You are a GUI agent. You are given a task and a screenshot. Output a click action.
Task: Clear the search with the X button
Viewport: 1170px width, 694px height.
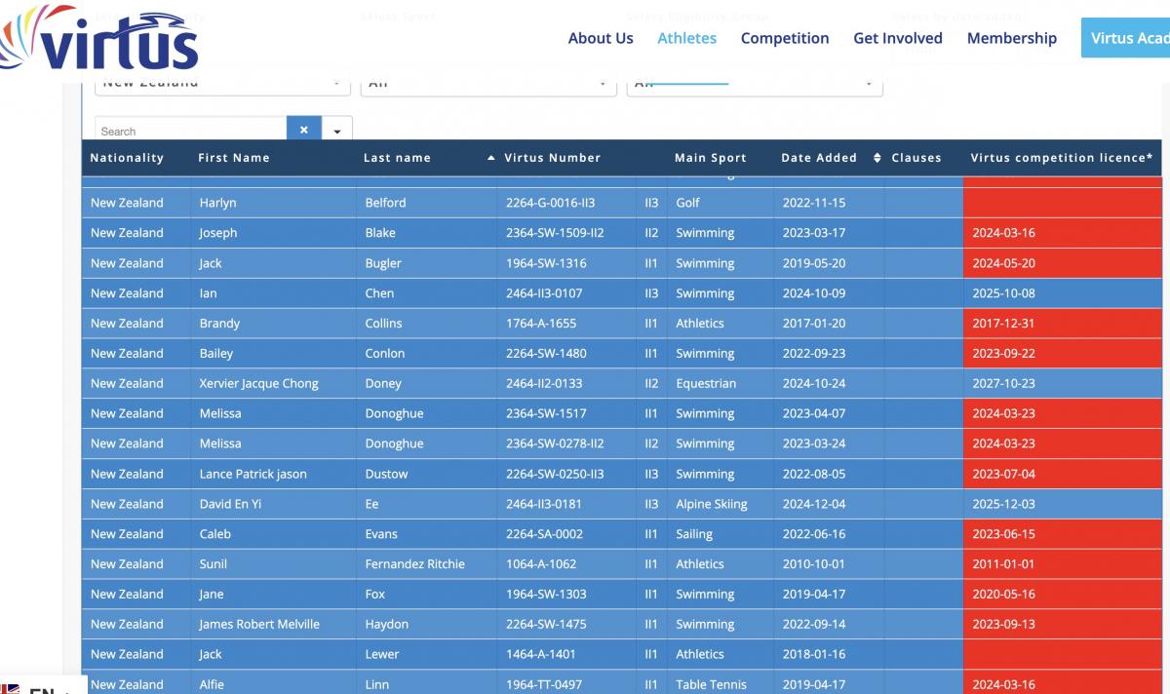303,130
